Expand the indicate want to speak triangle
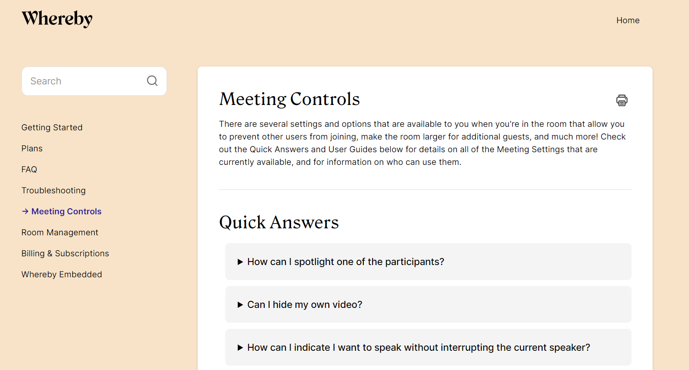 tap(240, 348)
